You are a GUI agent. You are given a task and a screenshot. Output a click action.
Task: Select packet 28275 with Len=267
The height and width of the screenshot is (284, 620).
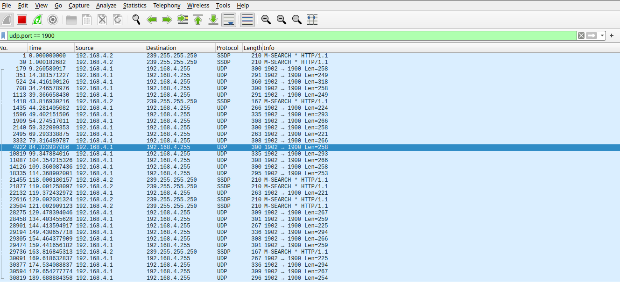[310, 213]
